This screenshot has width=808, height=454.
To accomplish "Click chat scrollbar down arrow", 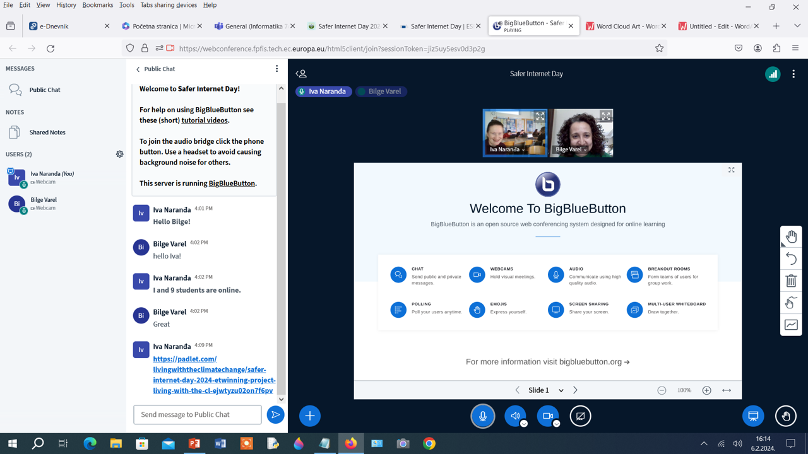I will click(x=282, y=399).
